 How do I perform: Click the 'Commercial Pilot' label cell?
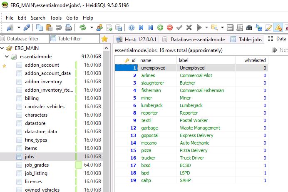pos(206,75)
